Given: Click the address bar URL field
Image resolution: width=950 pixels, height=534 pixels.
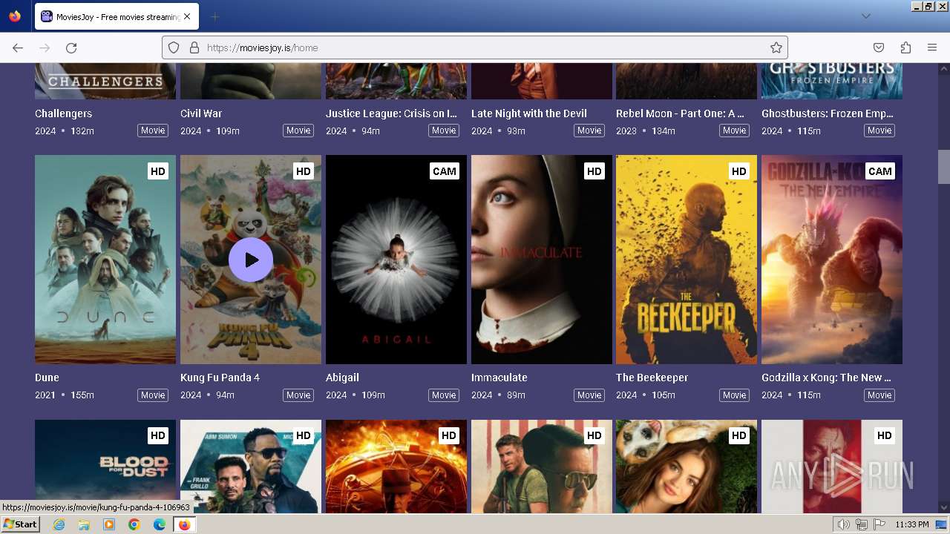Looking at the screenshot, I should (475, 47).
